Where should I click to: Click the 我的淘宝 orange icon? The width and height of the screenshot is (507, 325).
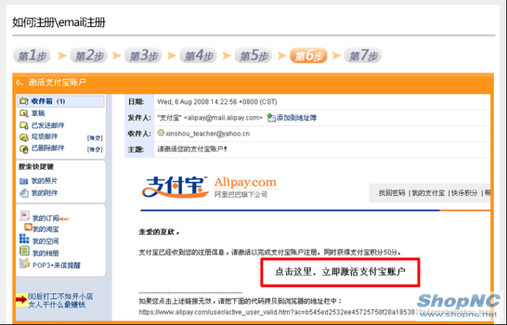click(28, 226)
